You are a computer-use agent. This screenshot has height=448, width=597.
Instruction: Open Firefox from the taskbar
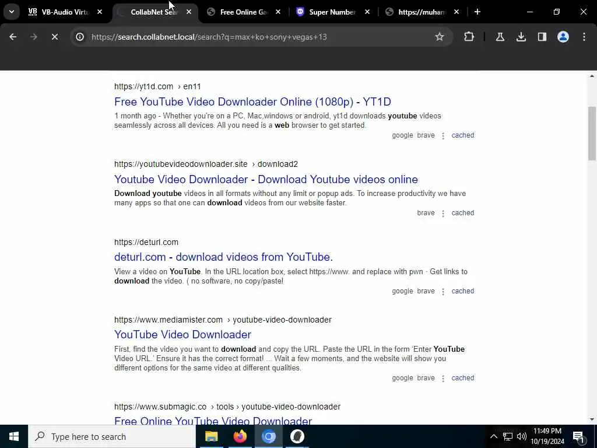tap(240, 436)
